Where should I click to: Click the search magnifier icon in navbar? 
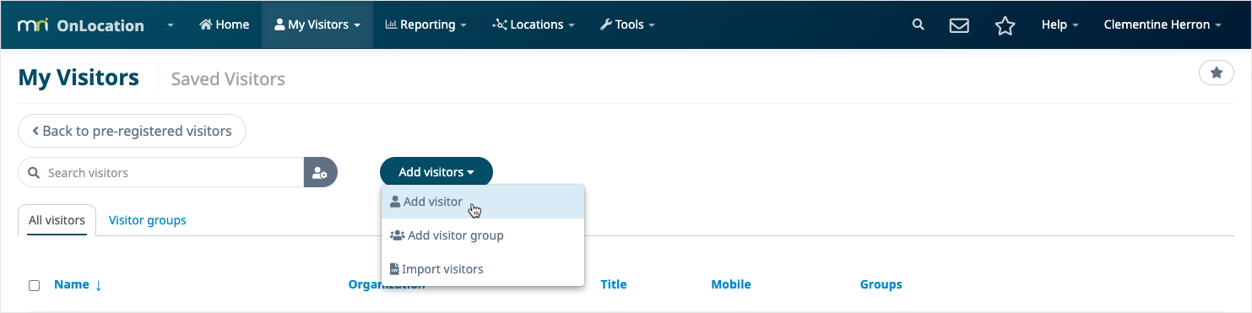coord(919,25)
